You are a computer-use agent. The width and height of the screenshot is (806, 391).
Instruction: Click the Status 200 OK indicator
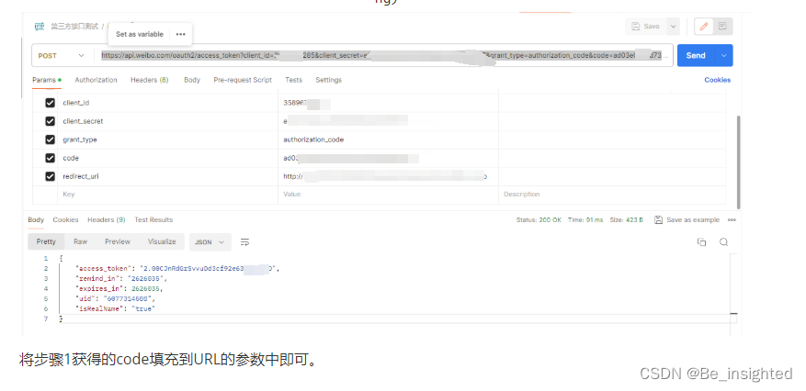[x=539, y=219]
